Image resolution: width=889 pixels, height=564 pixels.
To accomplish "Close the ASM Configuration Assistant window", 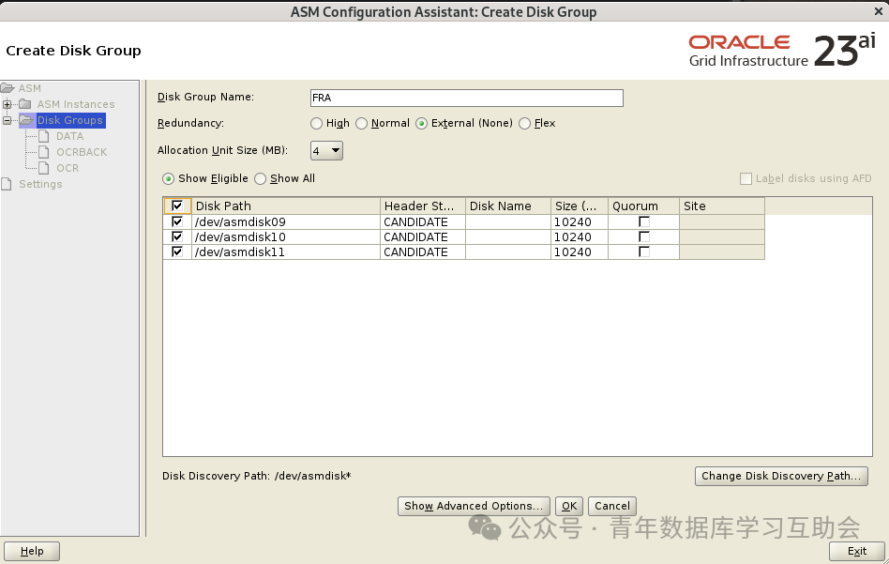I will click(x=879, y=10).
